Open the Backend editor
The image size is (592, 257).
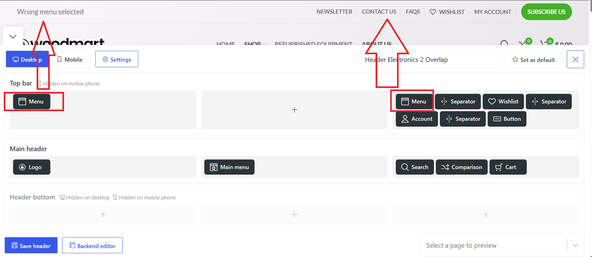pyautogui.click(x=92, y=245)
